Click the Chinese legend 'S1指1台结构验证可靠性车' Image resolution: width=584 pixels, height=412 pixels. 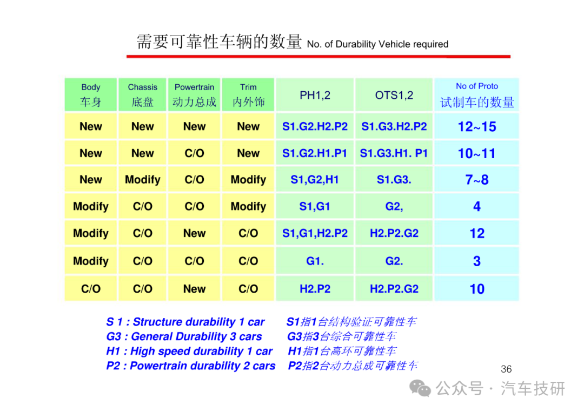351,322
